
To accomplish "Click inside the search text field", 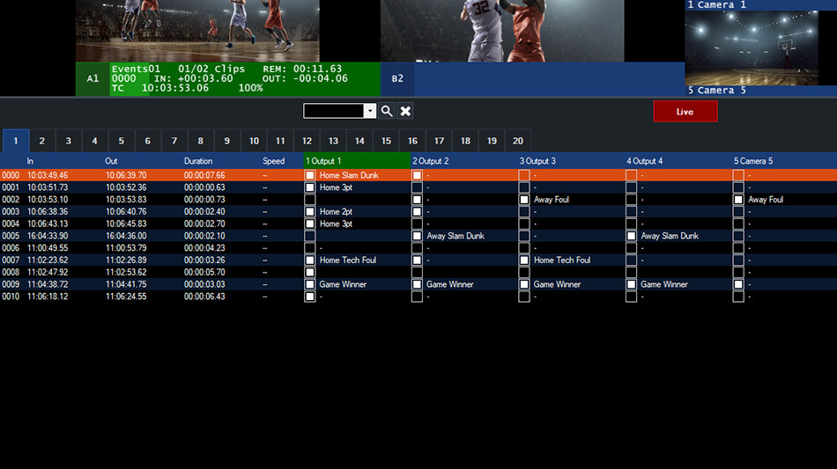I will click(333, 111).
